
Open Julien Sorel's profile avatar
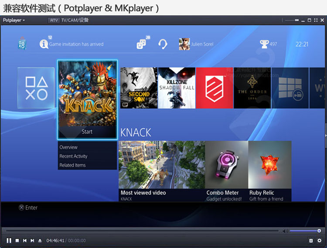(184, 44)
